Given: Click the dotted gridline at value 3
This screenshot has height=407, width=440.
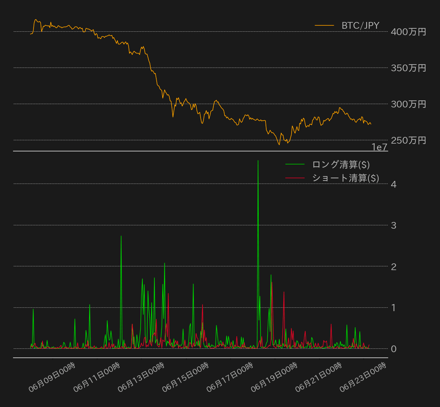Looking at the screenshot, I should coord(186,225).
